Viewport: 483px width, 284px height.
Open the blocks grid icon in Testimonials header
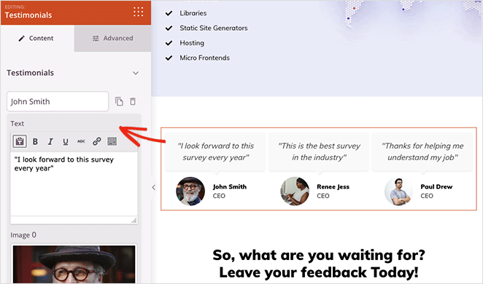tap(139, 12)
